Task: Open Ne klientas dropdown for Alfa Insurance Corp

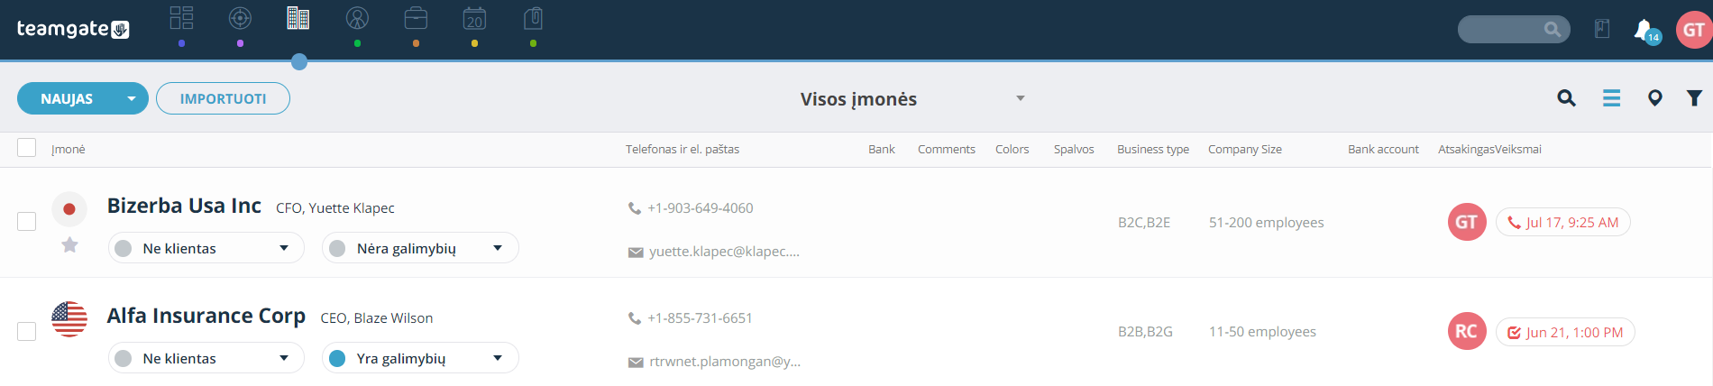Action: [x=206, y=358]
